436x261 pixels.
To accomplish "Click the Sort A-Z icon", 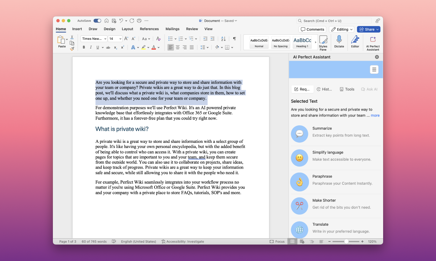I will [x=223, y=39].
